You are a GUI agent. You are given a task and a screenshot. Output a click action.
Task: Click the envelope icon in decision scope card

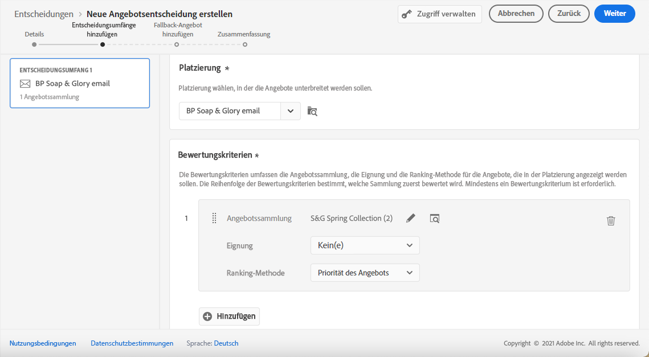[x=25, y=84]
